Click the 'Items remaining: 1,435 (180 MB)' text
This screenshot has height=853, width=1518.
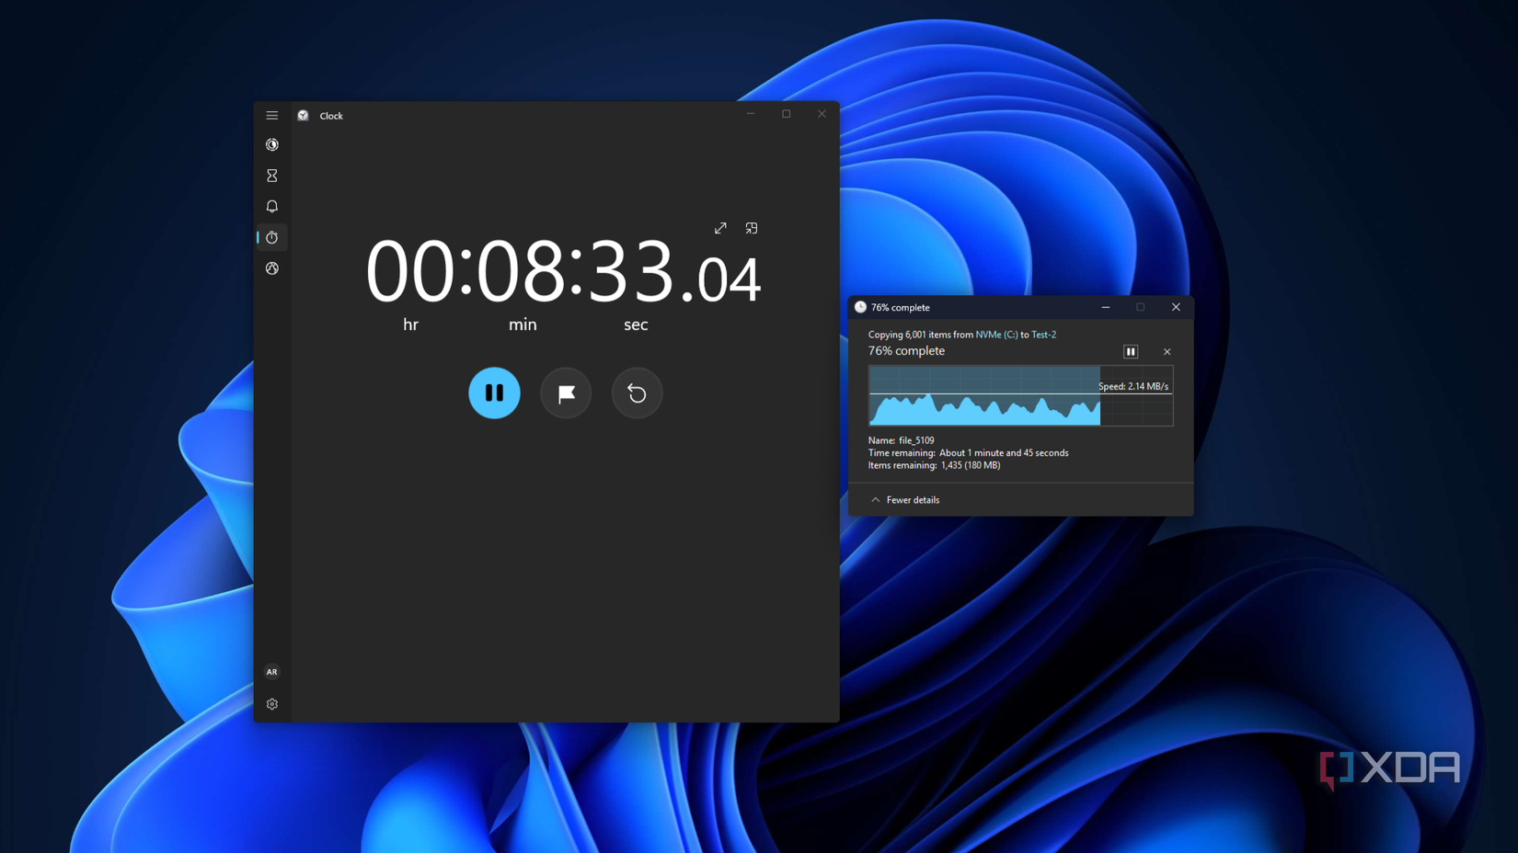click(934, 465)
